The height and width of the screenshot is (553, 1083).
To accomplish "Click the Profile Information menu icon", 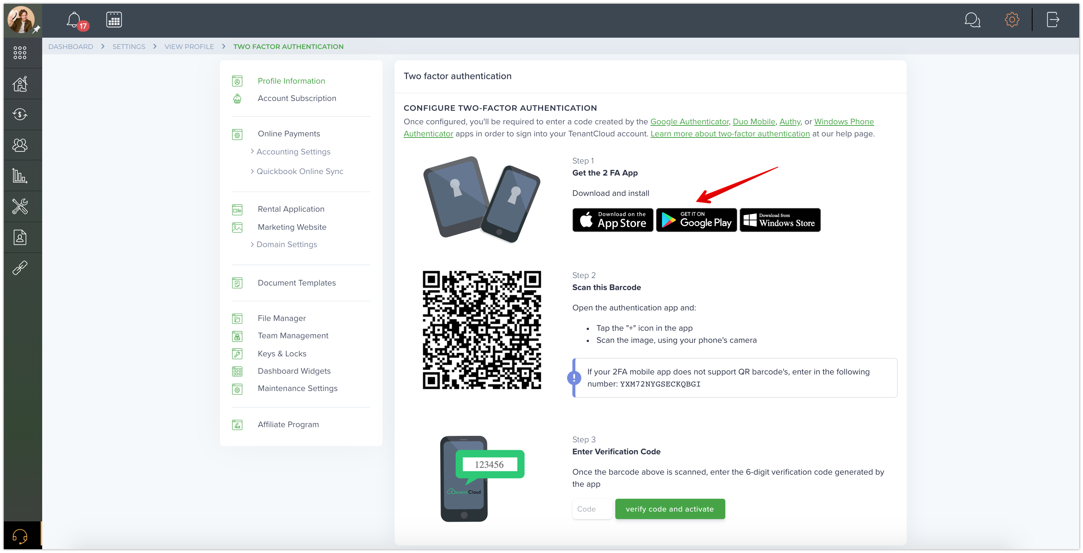I will [237, 81].
